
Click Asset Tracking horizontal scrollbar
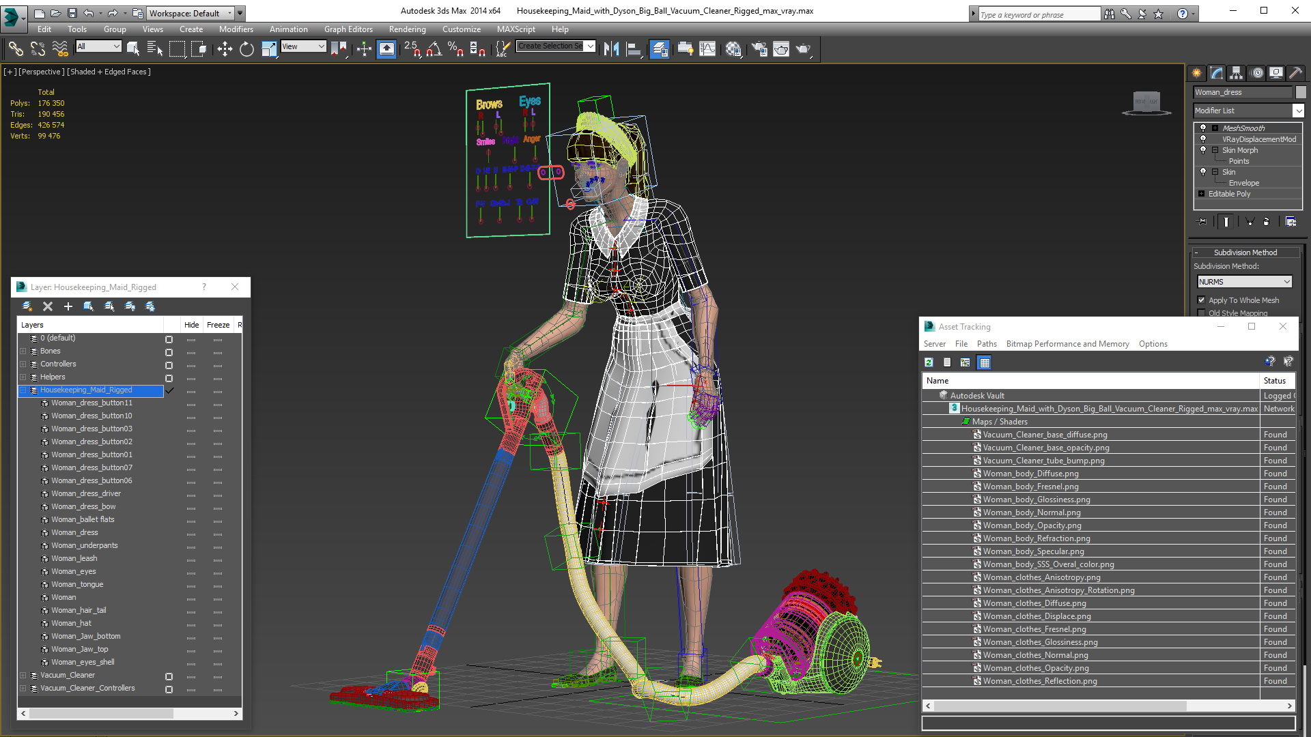click(1108, 706)
